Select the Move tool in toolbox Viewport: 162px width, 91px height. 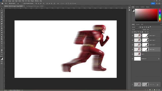click(2, 8)
